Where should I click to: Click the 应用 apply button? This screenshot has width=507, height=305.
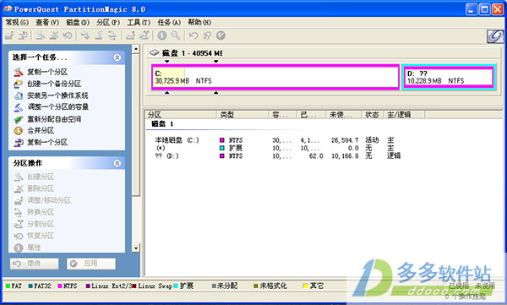(91, 264)
